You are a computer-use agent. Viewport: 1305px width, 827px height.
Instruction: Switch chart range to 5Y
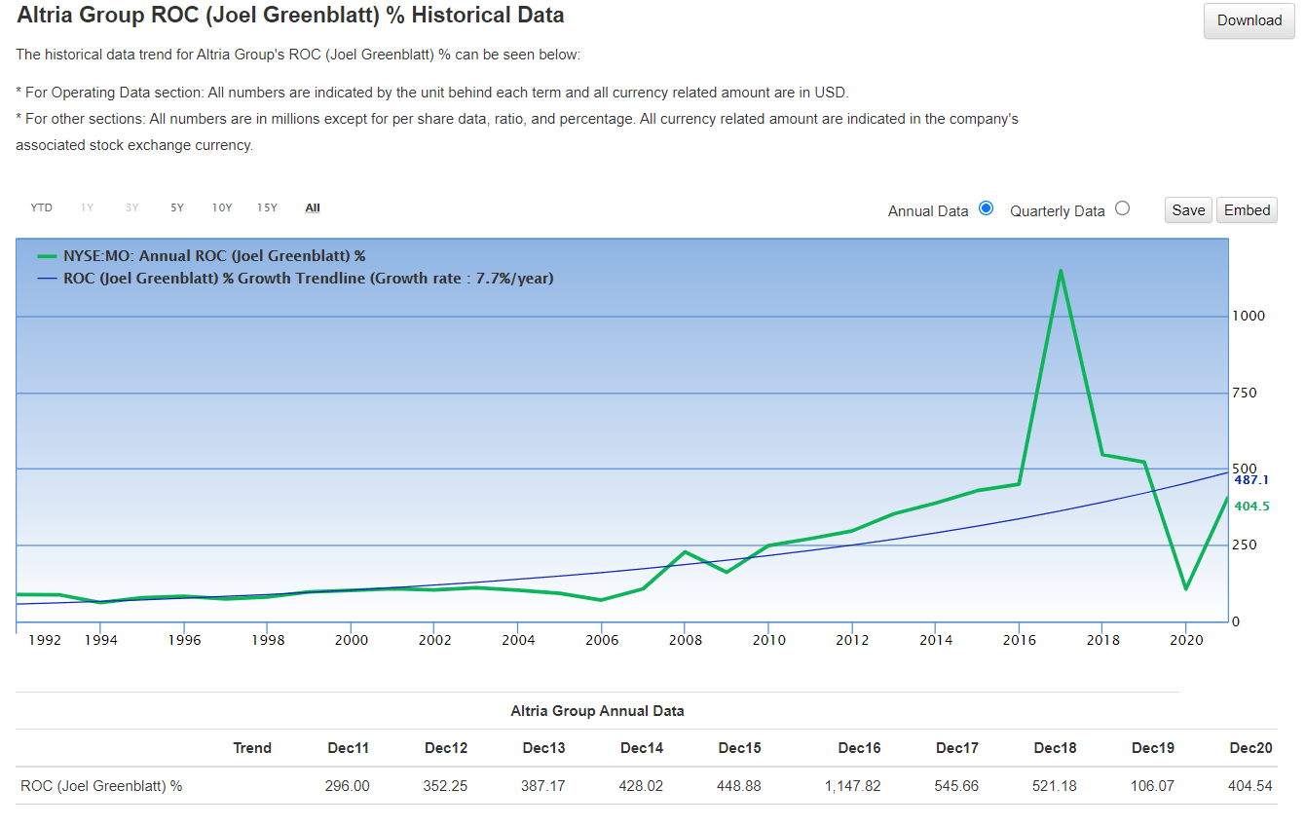[177, 207]
